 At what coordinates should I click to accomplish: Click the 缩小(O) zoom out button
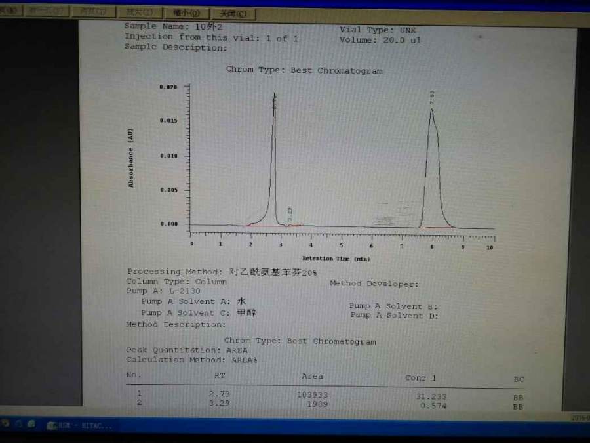click(x=186, y=13)
